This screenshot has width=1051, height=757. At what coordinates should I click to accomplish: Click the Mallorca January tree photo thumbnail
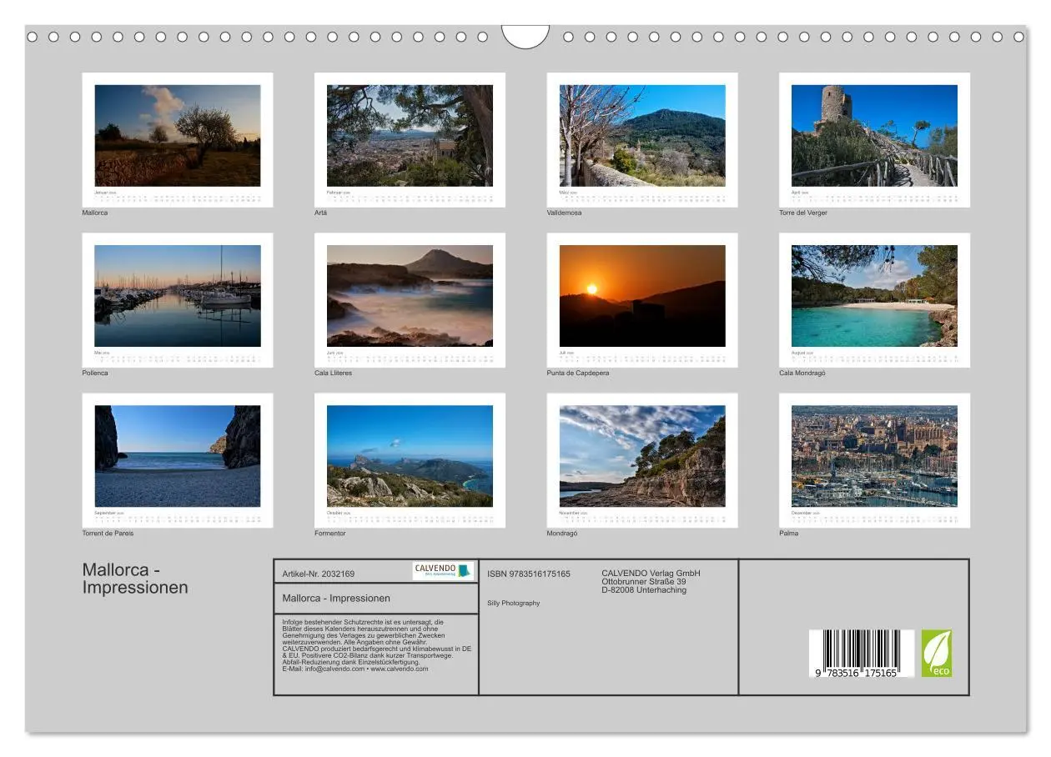178,135
